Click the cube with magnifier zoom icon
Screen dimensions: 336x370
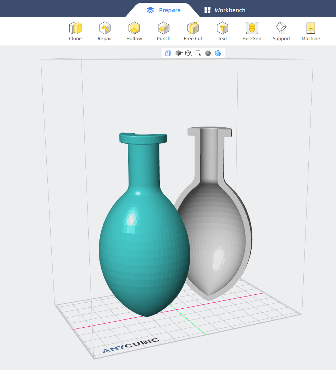point(188,53)
